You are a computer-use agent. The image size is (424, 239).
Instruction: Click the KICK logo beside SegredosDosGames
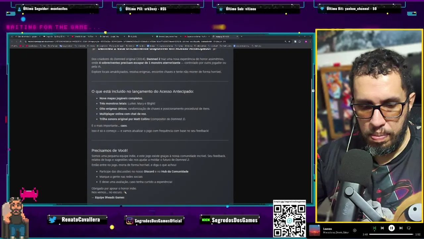[206, 220]
